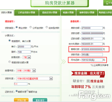Select 等额本金 repayment method
This screenshot has width=112, height=102.
click(x=27, y=91)
